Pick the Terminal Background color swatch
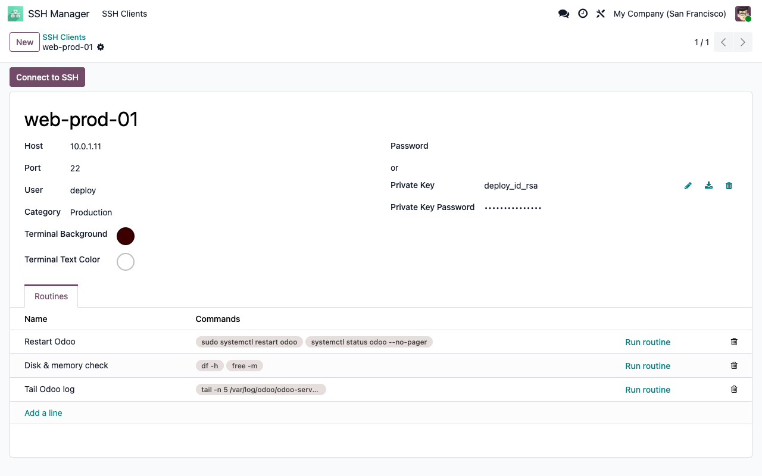Image resolution: width=762 pixels, height=476 pixels. [126, 236]
